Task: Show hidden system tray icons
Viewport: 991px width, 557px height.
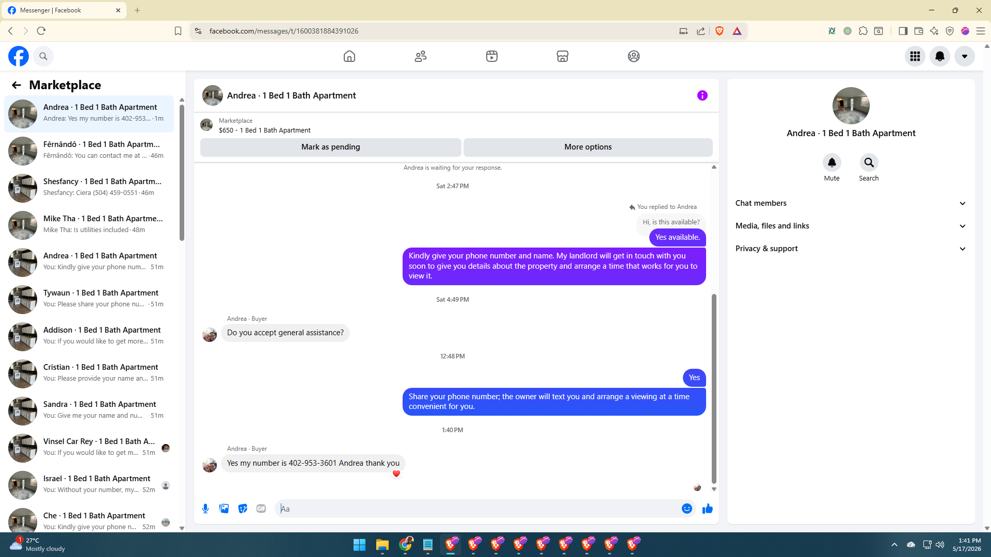Action: pyautogui.click(x=894, y=545)
